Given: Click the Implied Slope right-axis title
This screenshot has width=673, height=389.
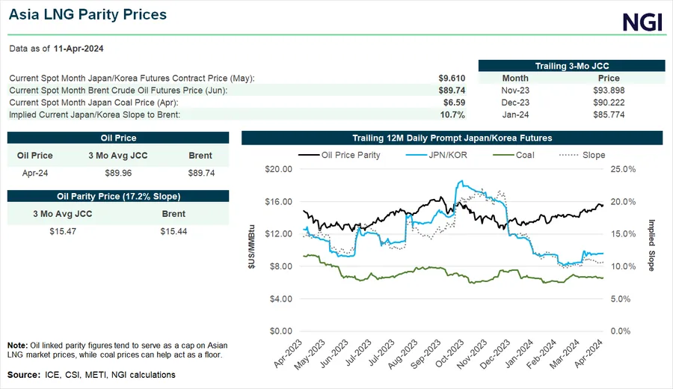Looking at the screenshot, I should [651, 245].
